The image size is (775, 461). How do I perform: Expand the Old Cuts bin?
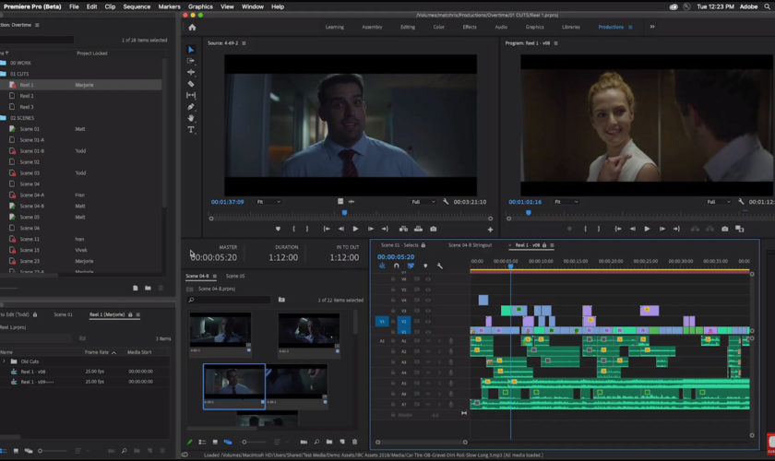[x=4, y=361]
